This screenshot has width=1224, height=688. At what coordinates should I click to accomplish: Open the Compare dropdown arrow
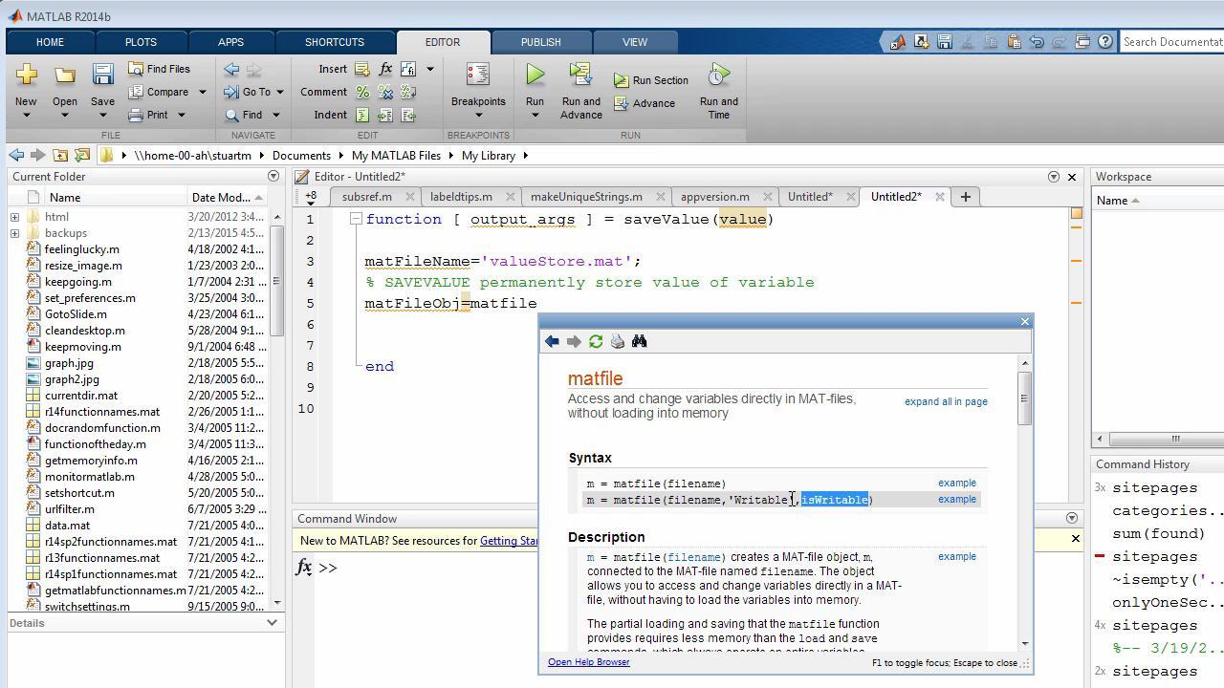202,93
